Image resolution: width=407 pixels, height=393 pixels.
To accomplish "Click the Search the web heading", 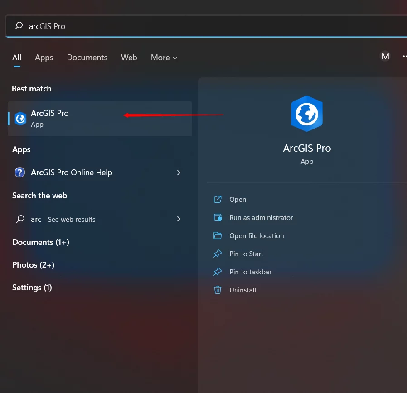I will pyautogui.click(x=40, y=196).
